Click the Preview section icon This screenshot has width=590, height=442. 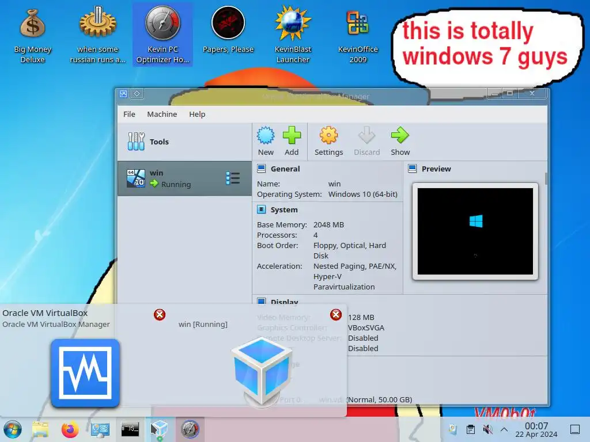(x=413, y=169)
